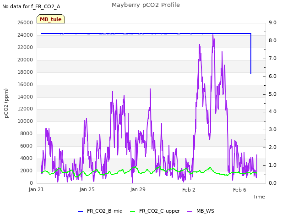293x220 pixels.
Task: Click the 24000 left-axis value
Action: (25, 35)
